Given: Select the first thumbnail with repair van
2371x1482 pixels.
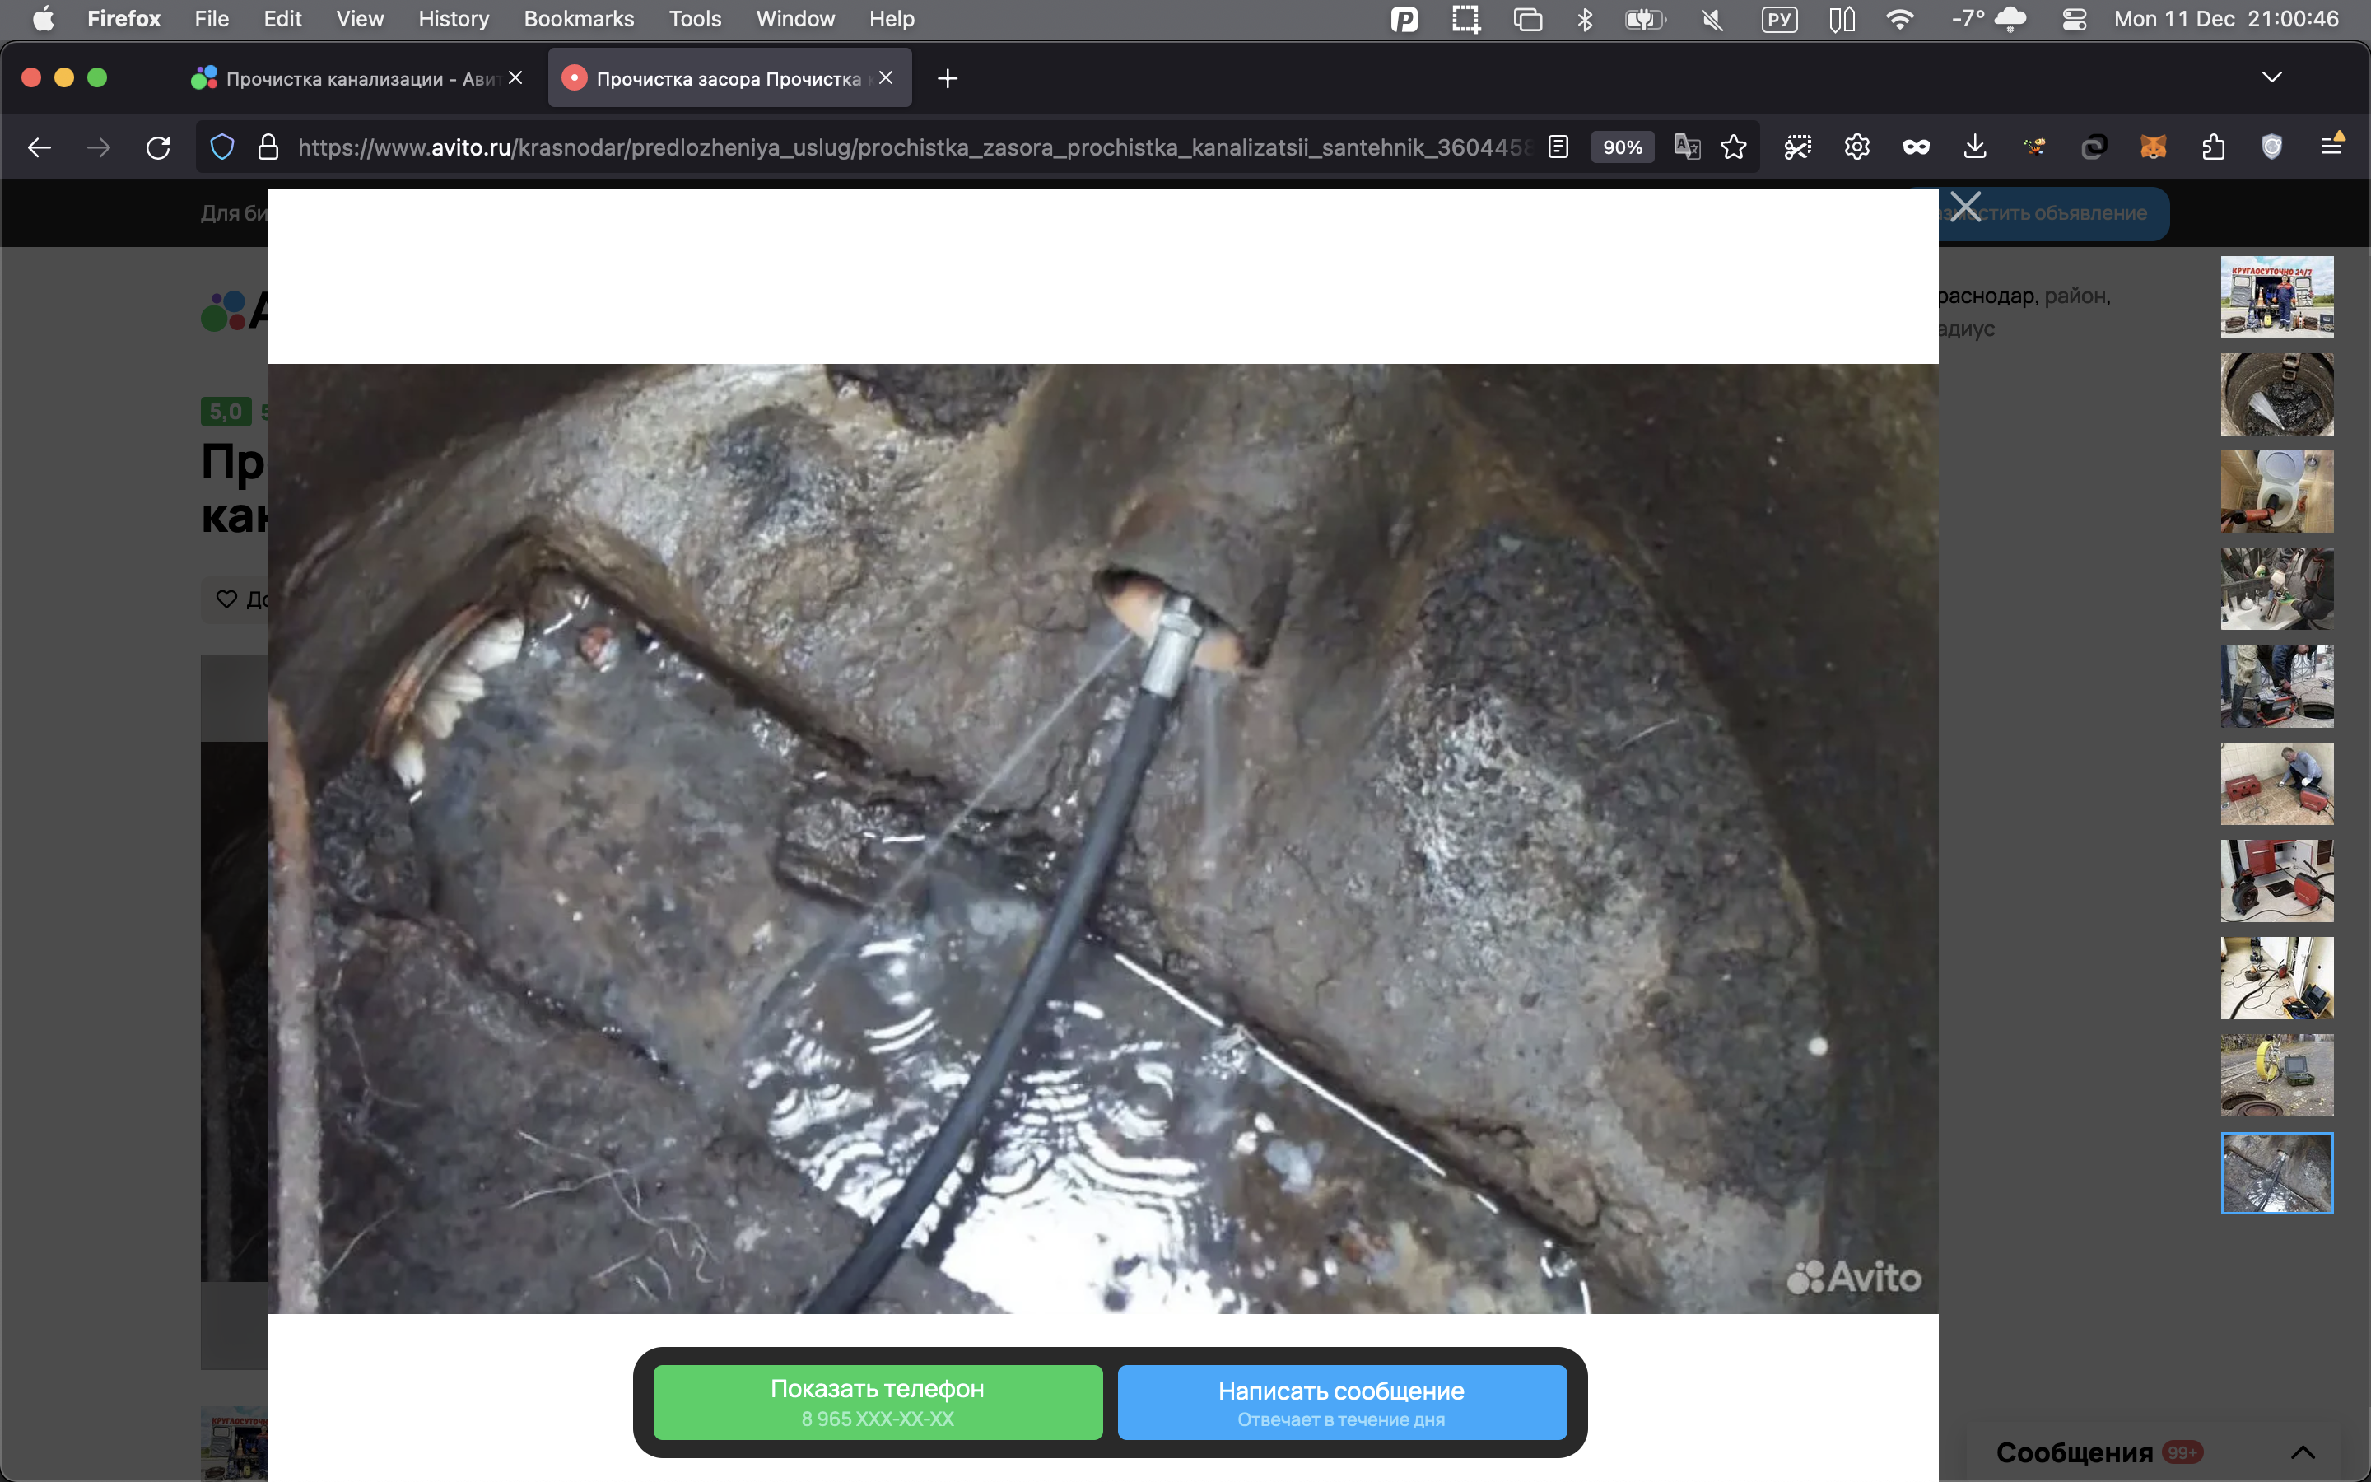Looking at the screenshot, I should [x=2276, y=297].
